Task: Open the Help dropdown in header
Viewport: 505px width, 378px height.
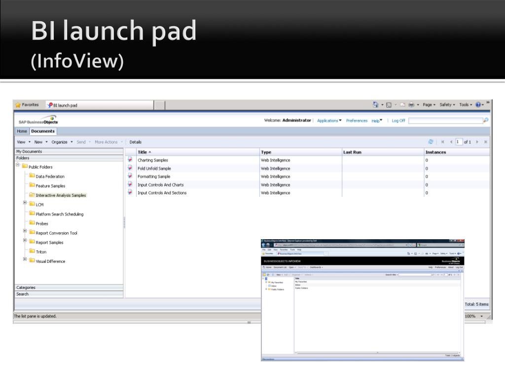Action: [x=377, y=121]
